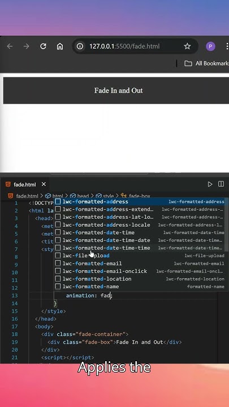Bookmark this page with the star
The image size is (229, 407).
tap(187, 46)
